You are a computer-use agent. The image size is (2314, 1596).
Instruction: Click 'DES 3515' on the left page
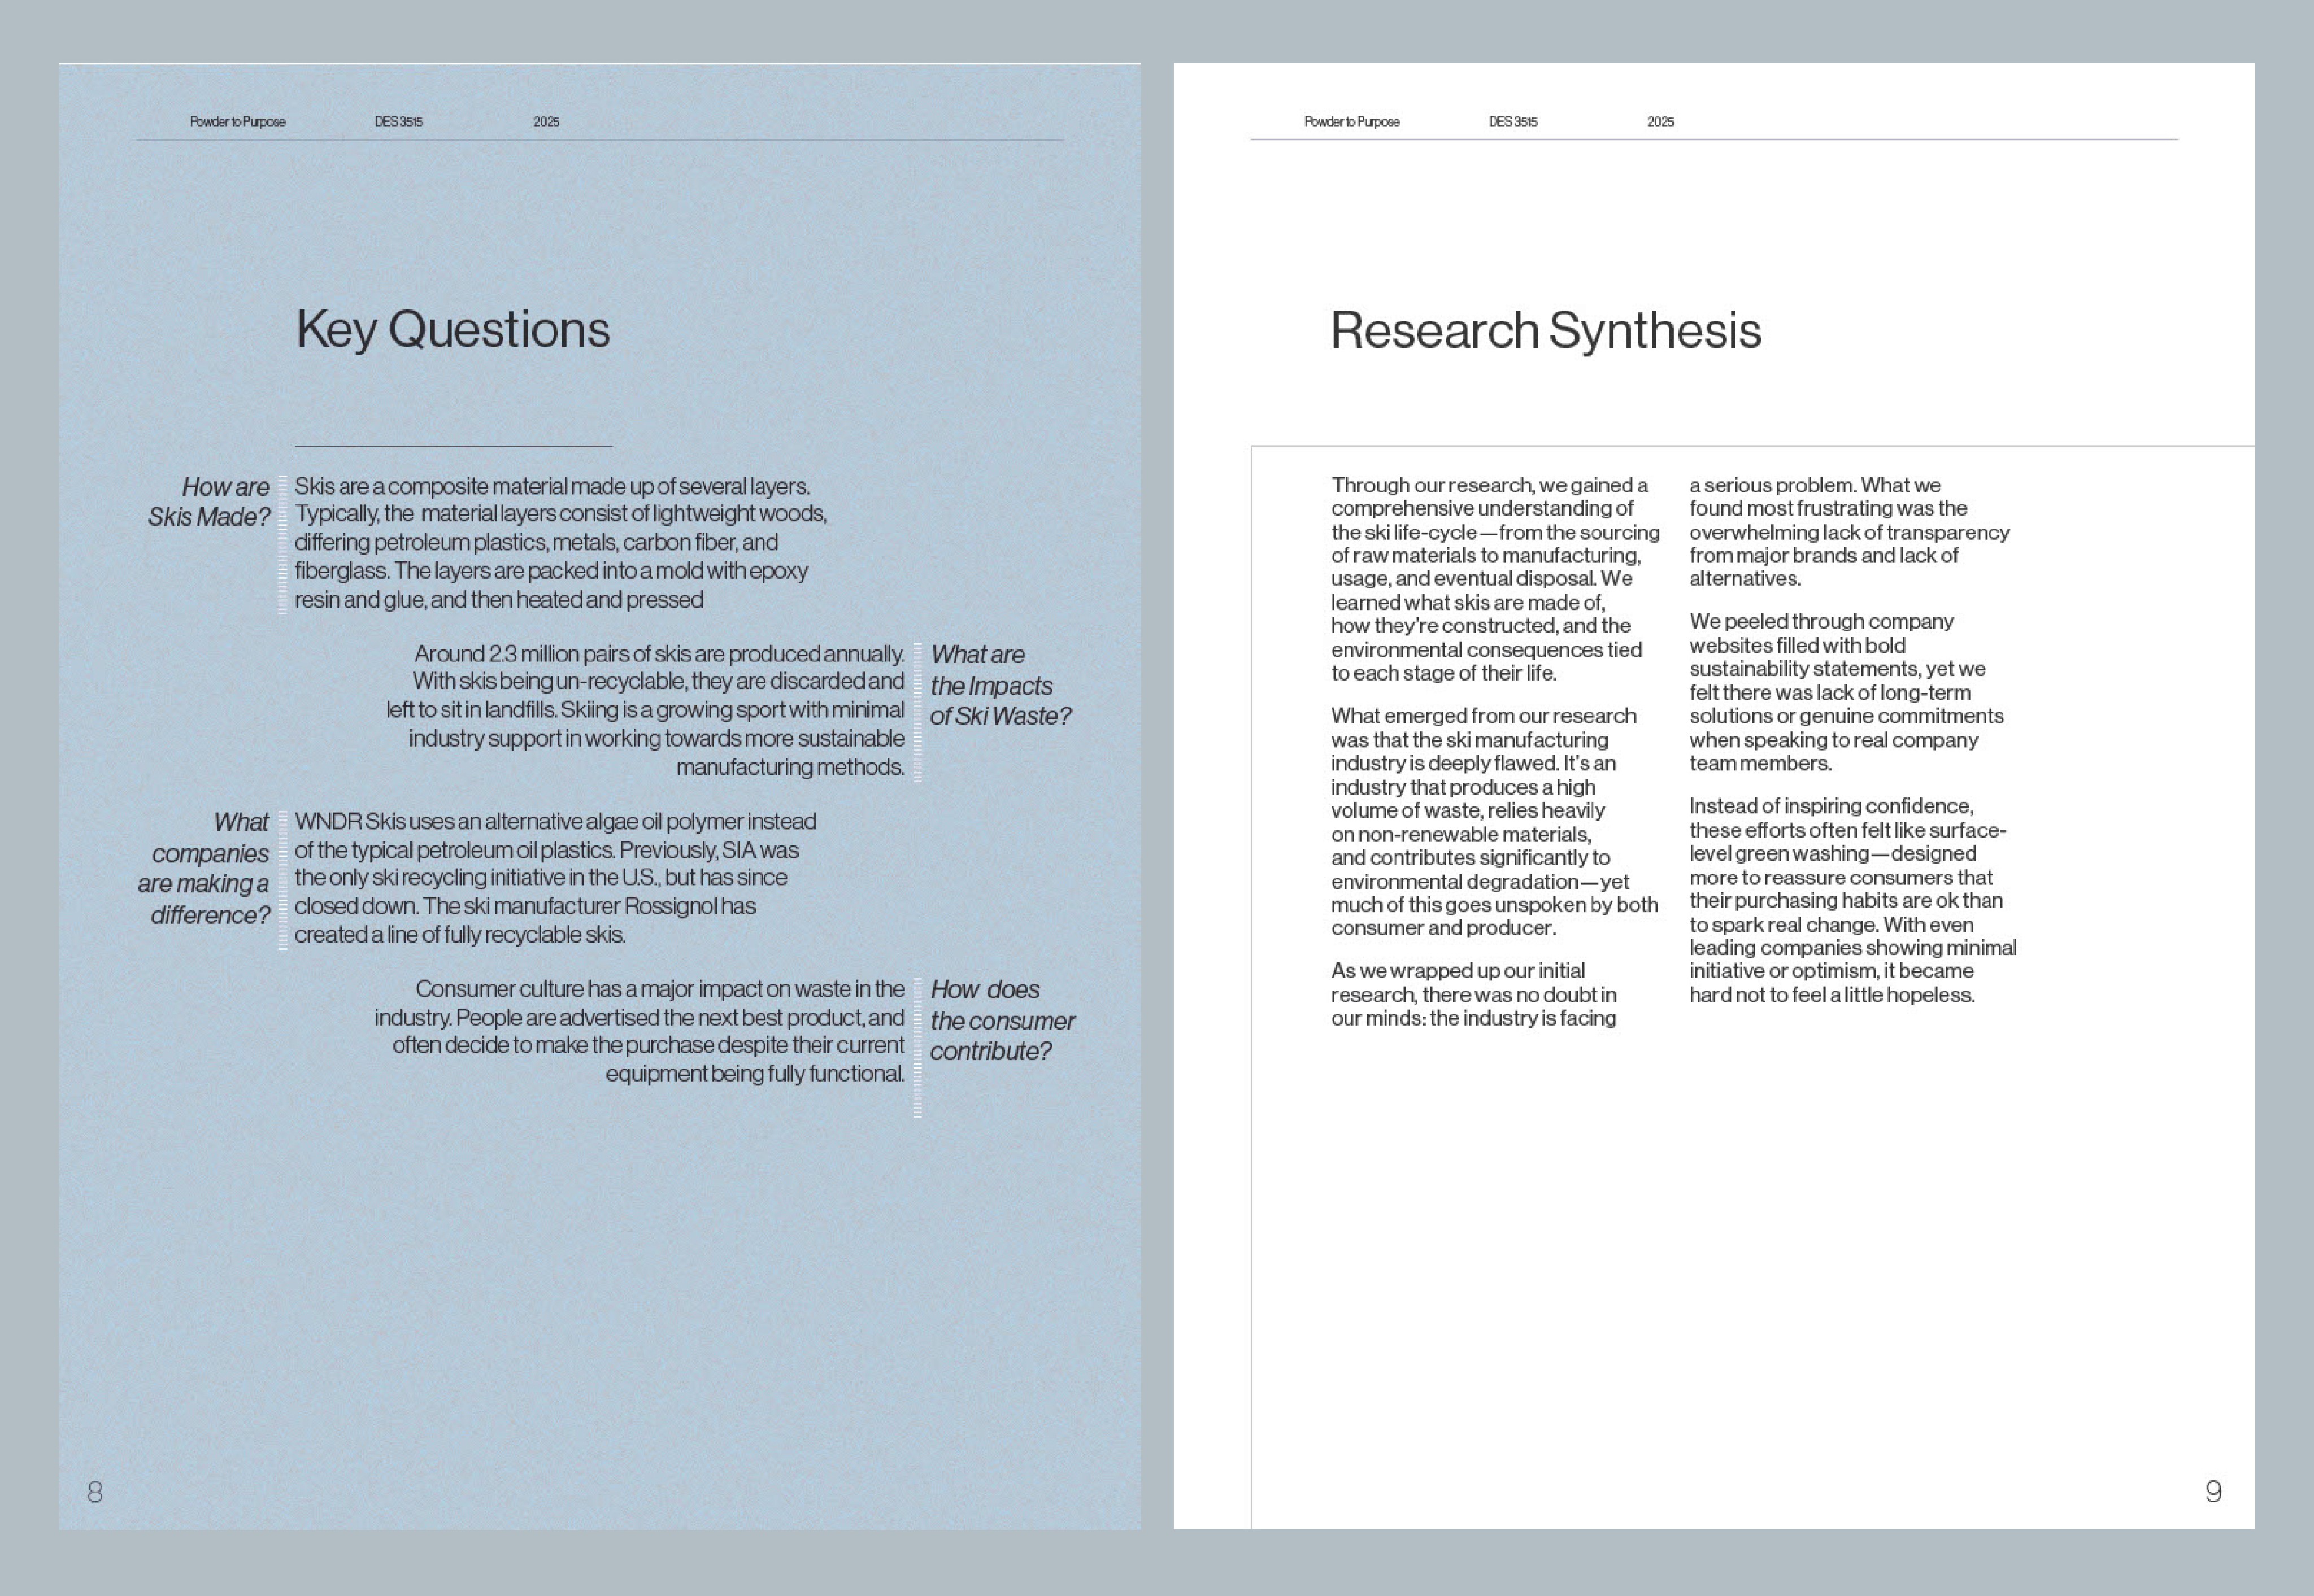398,122
